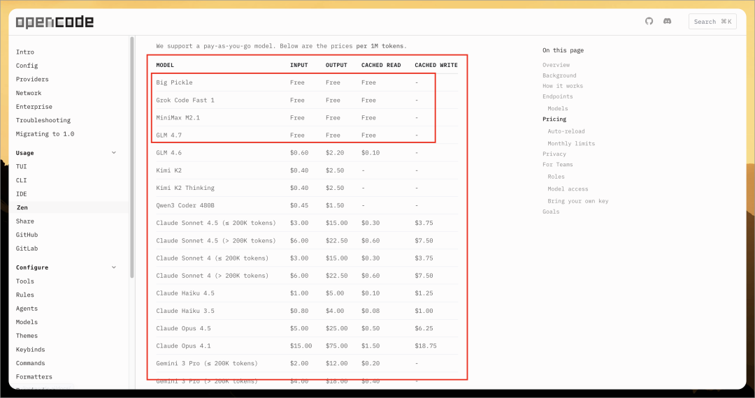Click the CACHED READ column header

click(381, 65)
